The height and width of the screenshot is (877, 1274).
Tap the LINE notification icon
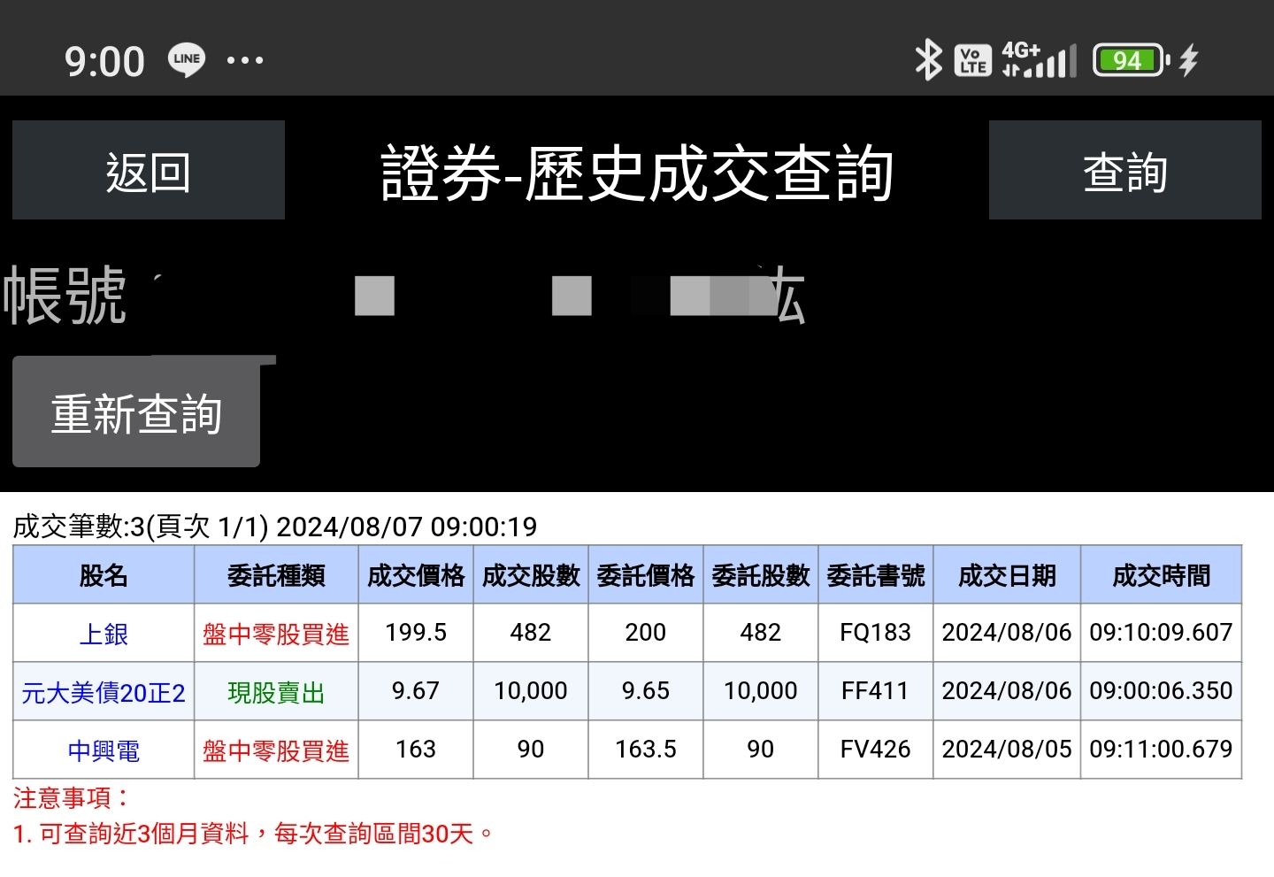187,59
